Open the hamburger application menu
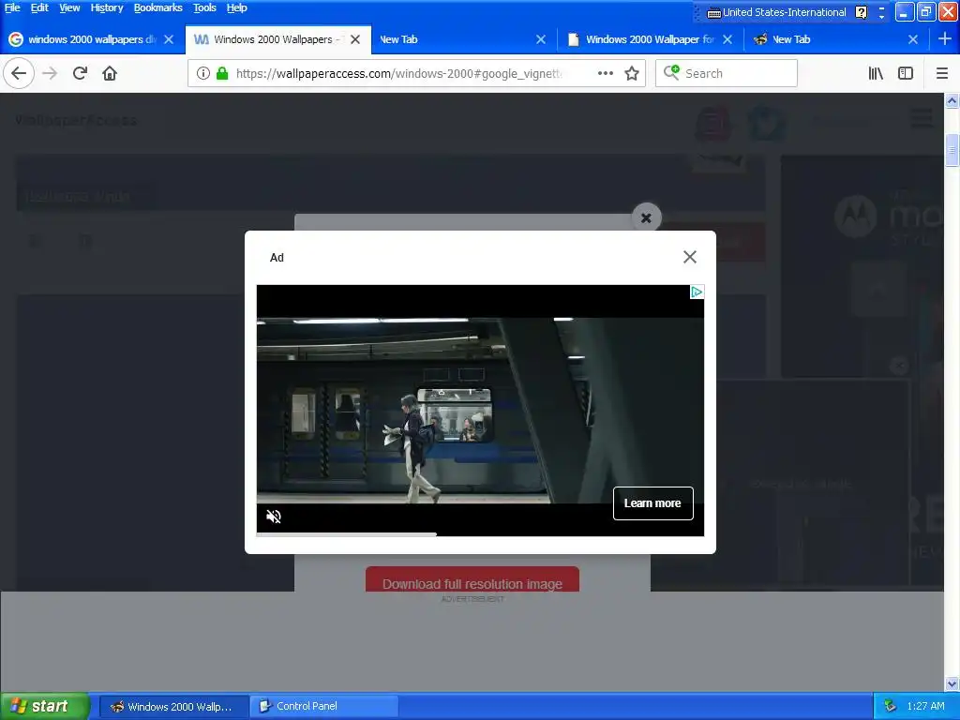The height and width of the screenshot is (720, 960). (942, 73)
